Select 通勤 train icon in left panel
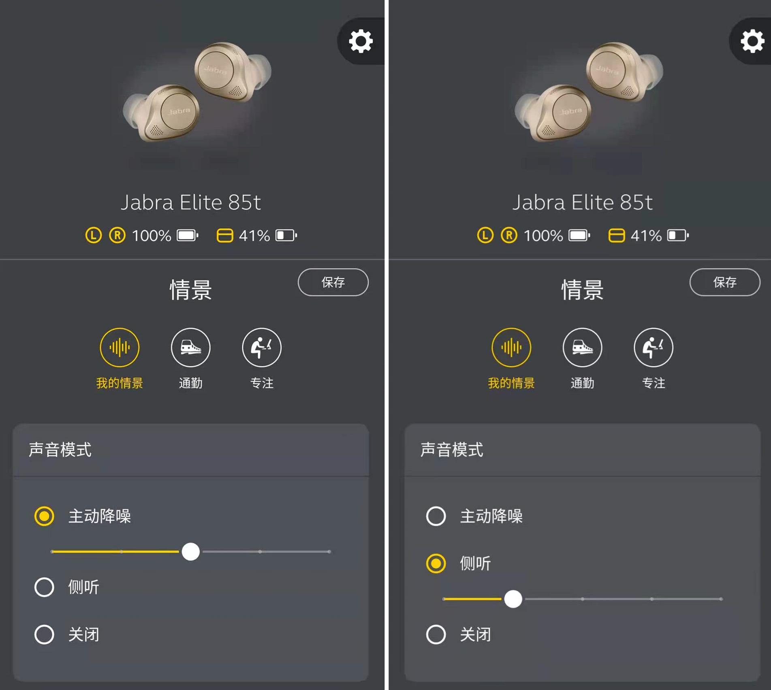The image size is (771, 690). [x=190, y=347]
